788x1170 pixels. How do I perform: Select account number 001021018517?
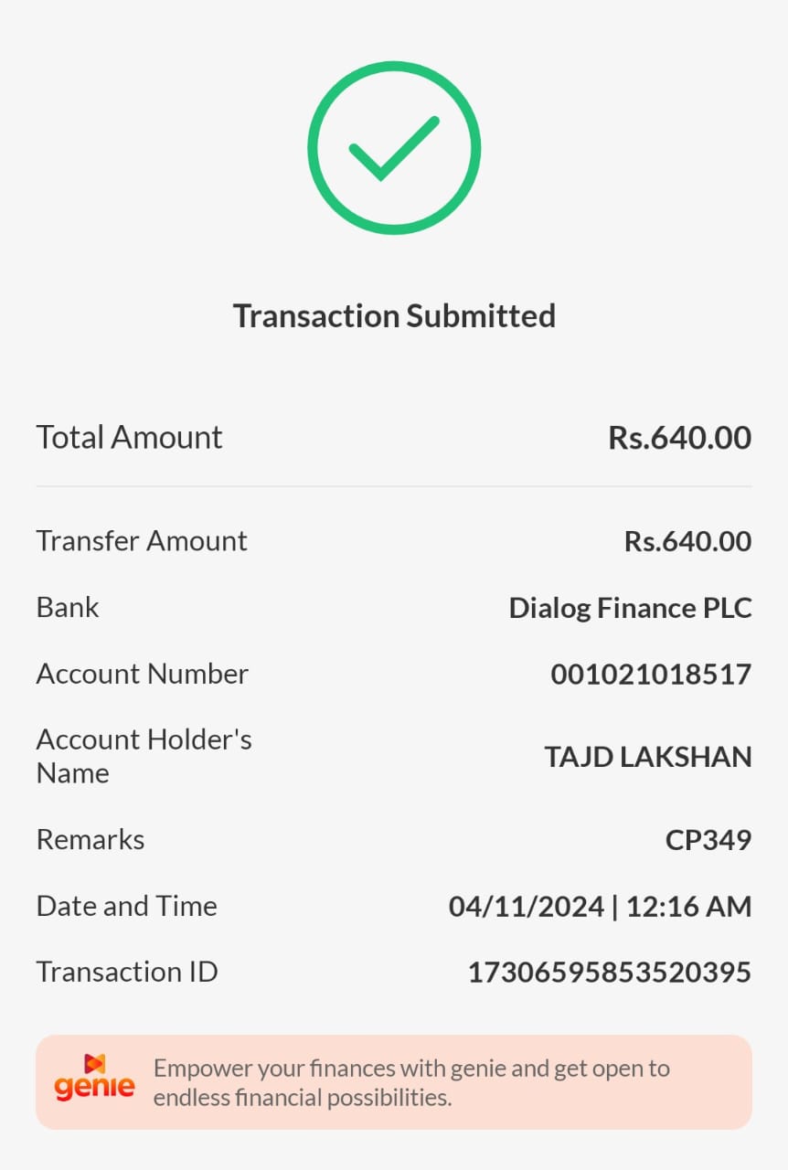click(x=651, y=675)
